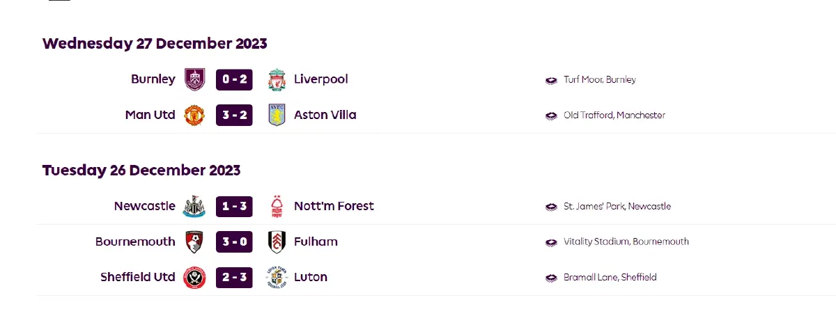This screenshot has height=309, width=836.
Task: Click the Liverpool club crest
Action: tap(277, 79)
